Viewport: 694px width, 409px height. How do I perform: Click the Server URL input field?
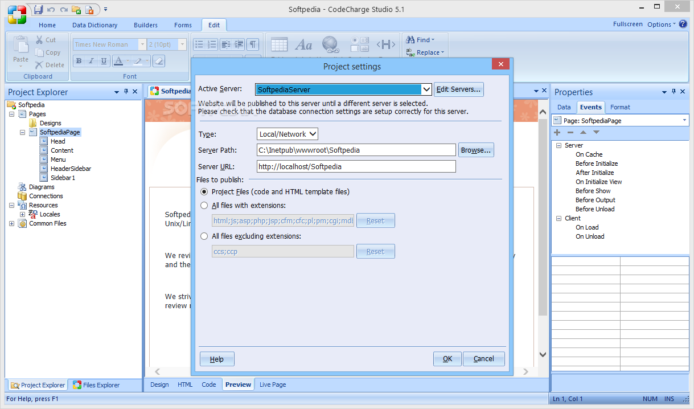356,167
